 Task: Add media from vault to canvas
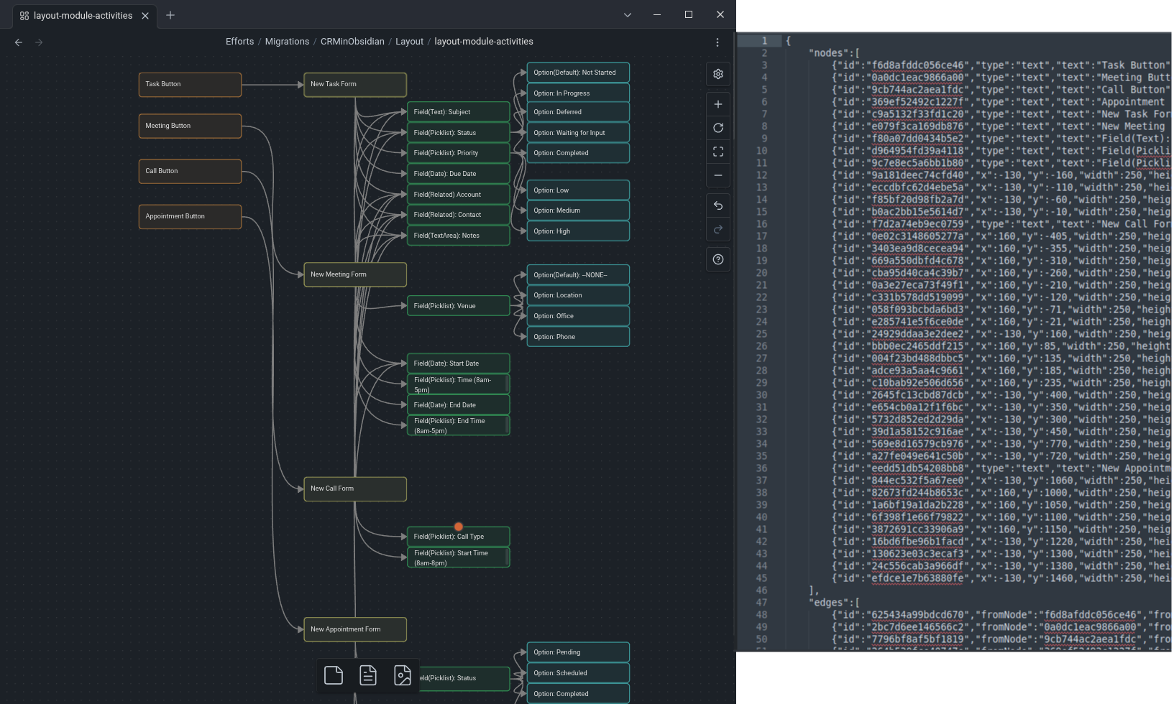click(x=403, y=675)
